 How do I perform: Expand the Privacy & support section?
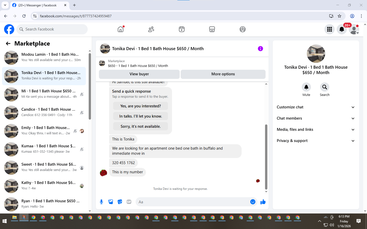[316, 141]
